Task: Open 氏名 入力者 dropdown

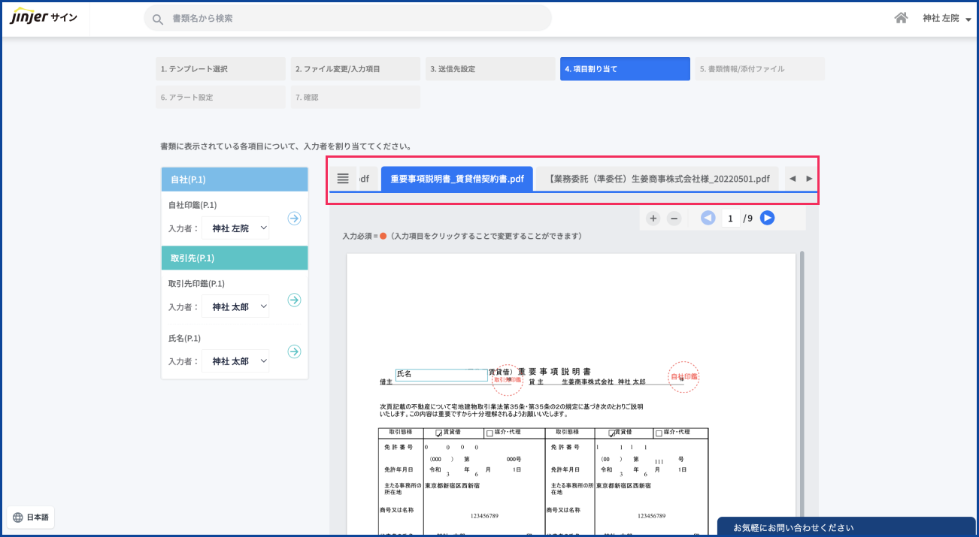Action: click(235, 361)
